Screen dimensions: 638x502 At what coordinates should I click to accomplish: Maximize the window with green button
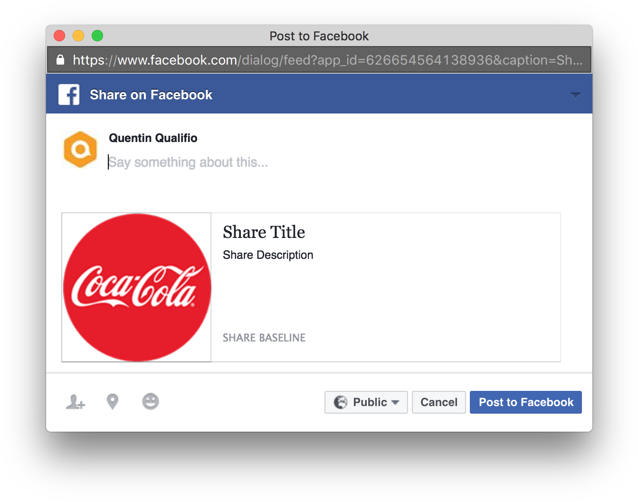(x=97, y=36)
